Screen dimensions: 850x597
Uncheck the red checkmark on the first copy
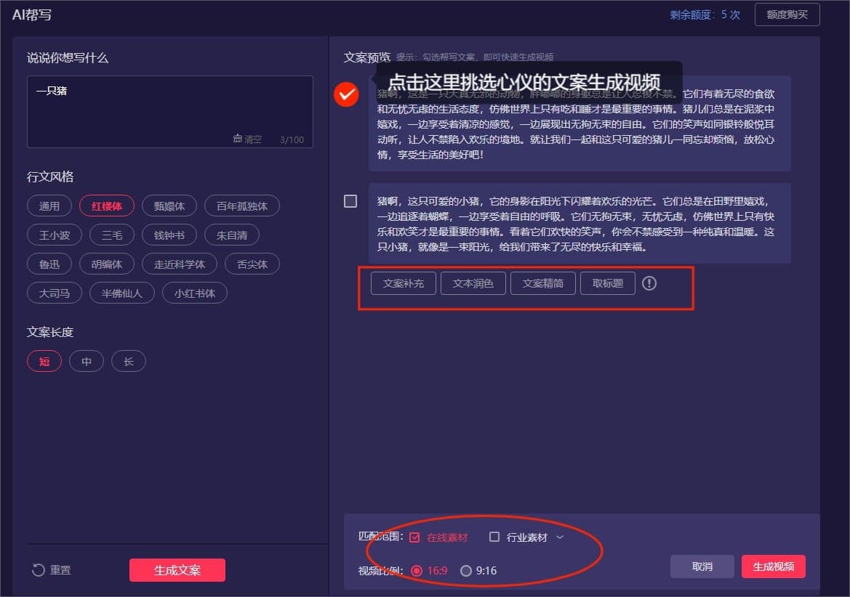(346, 94)
